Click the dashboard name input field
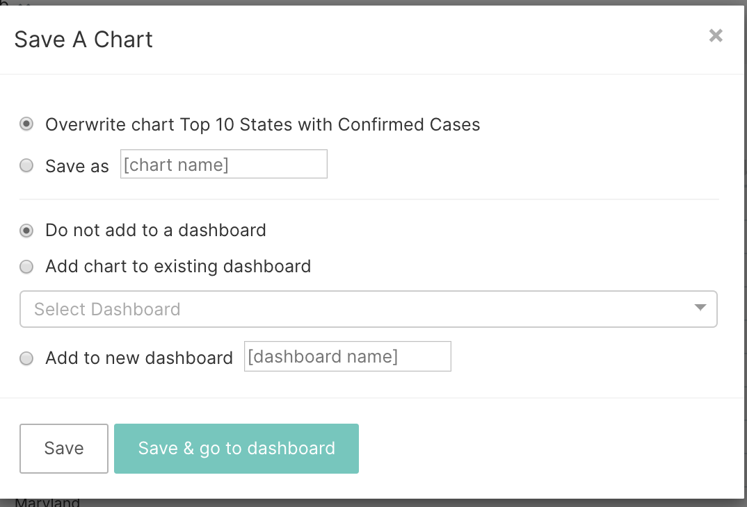 347,356
